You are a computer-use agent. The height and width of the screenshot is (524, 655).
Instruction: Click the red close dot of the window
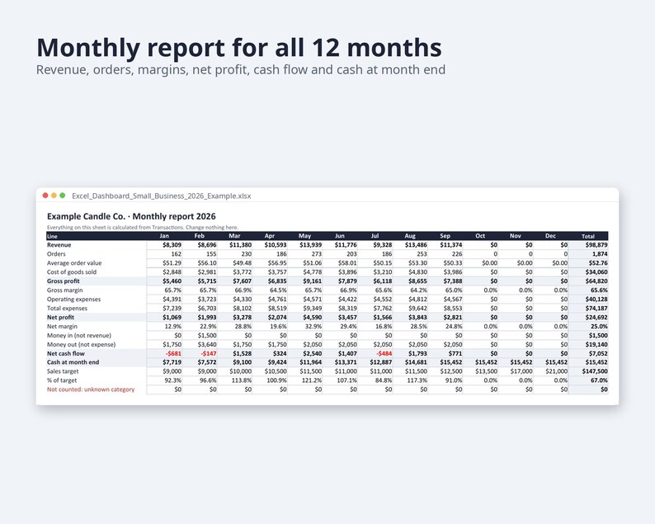click(x=45, y=196)
